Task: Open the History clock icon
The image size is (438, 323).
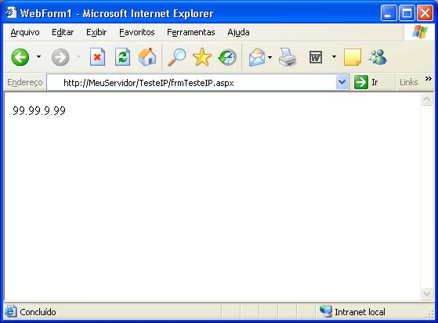Action: click(227, 57)
